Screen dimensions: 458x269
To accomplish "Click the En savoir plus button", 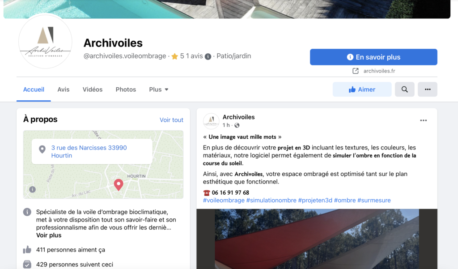I will point(373,57).
